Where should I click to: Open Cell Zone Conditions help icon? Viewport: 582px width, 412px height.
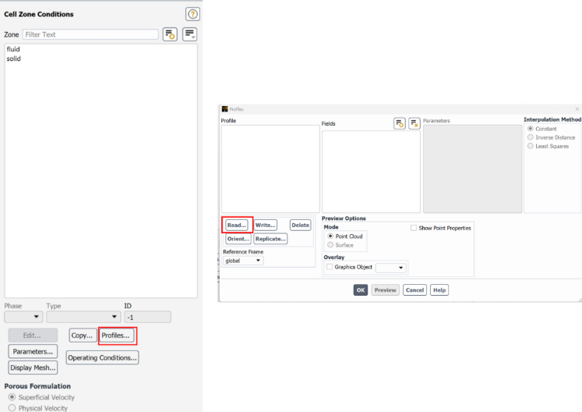pyautogui.click(x=192, y=14)
